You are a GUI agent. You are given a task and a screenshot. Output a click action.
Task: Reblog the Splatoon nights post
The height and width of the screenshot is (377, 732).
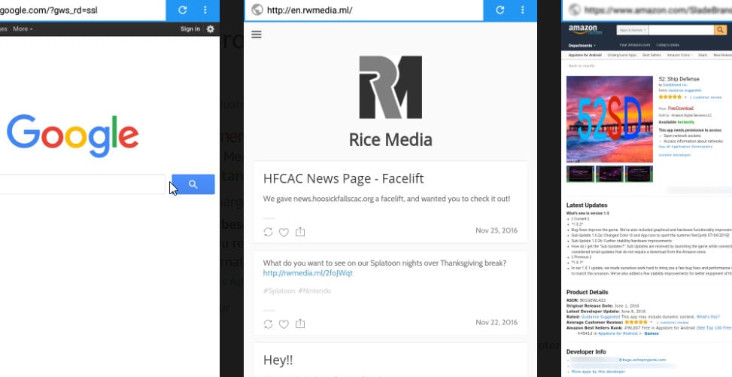tap(268, 324)
